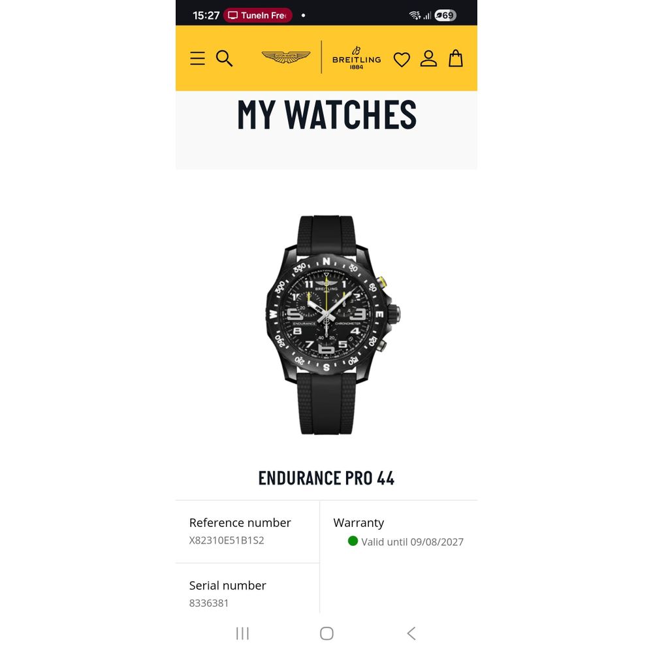Click the ENDURANCE PRO 44 title
Image resolution: width=653 pixels, height=653 pixels.
pos(326,478)
